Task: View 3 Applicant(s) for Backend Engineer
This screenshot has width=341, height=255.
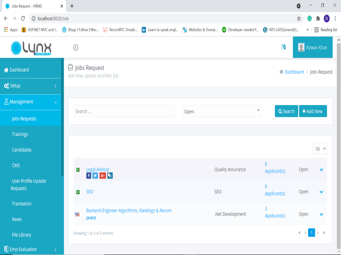Action: 275,212
